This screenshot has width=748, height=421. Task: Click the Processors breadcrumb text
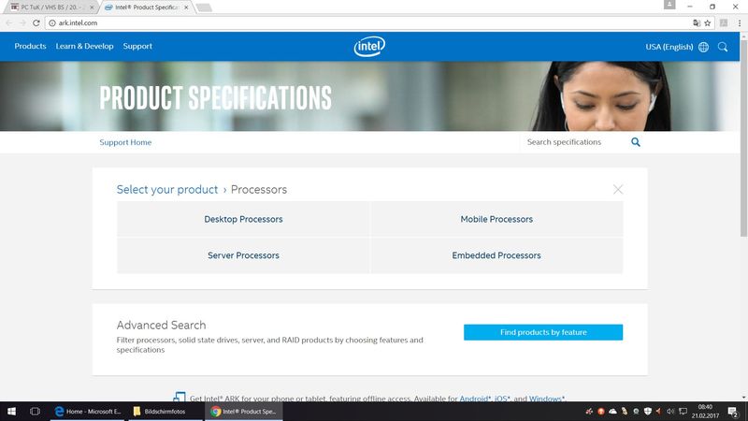point(259,190)
